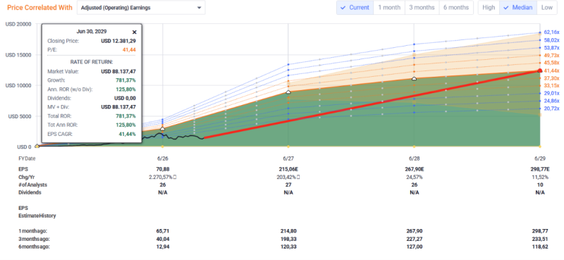Screen dimensions: 564x260
Task: Click the white triangle marker at 6/28
Action: (414, 78)
